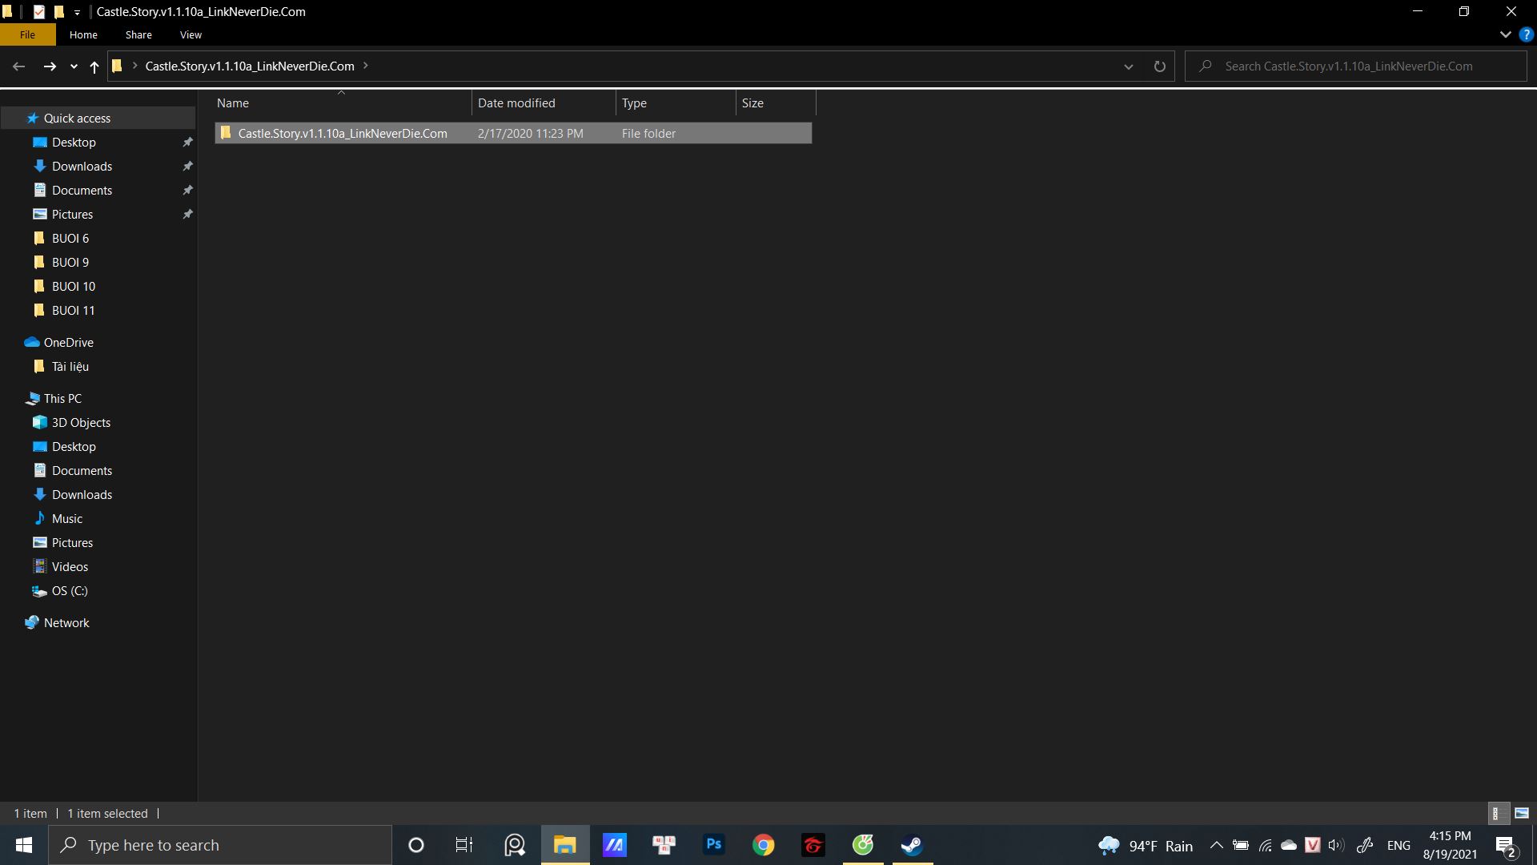The height and width of the screenshot is (865, 1537).
Task: Click the OneDrive icon in taskbar
Action: (1289, 845)
